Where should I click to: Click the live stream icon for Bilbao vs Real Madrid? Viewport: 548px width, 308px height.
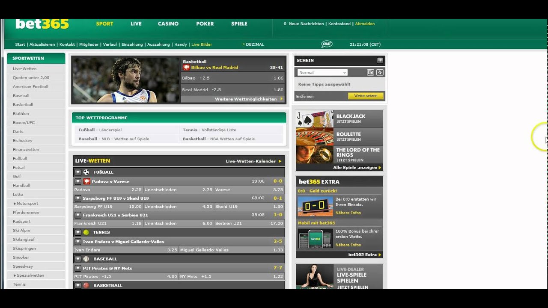coord(186,67)
